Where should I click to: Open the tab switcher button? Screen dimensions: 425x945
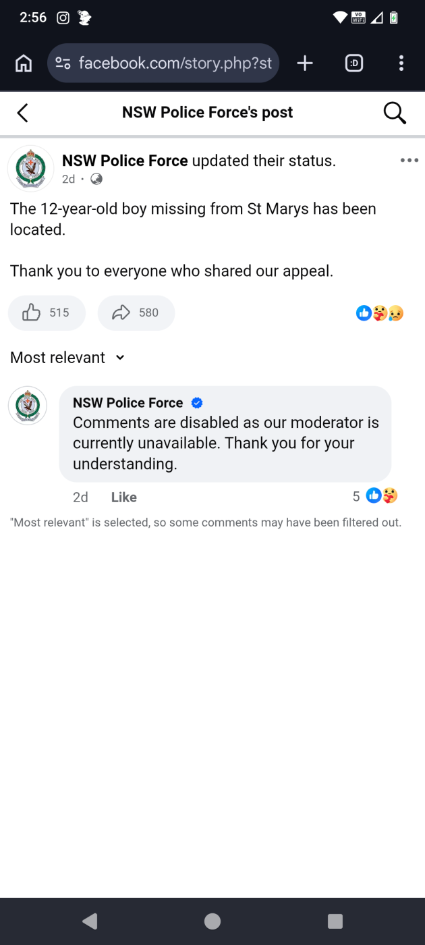[x=353, y=63]
